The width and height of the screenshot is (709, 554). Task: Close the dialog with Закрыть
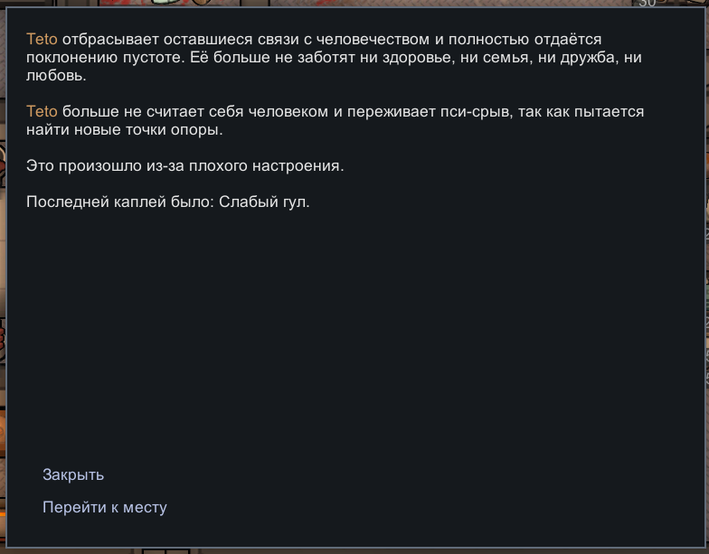[x=73, y=475]
